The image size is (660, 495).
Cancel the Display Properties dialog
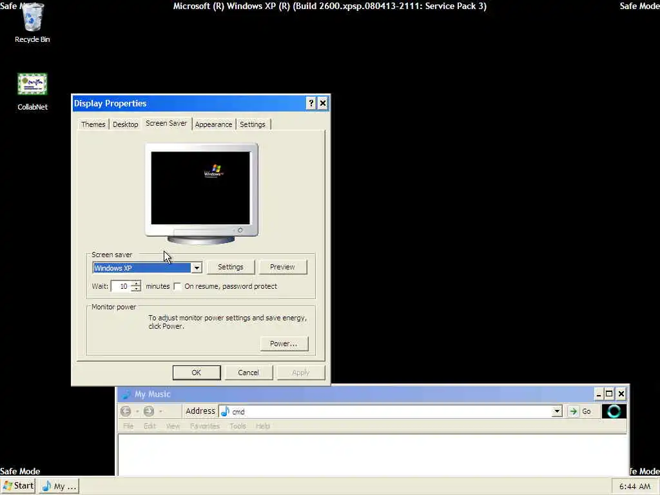[x=248, y=373]
